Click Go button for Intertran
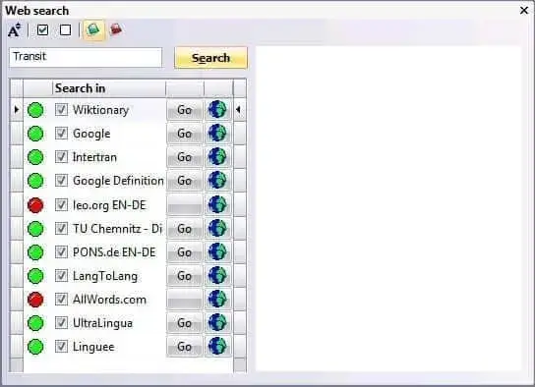 click(184, 157)
